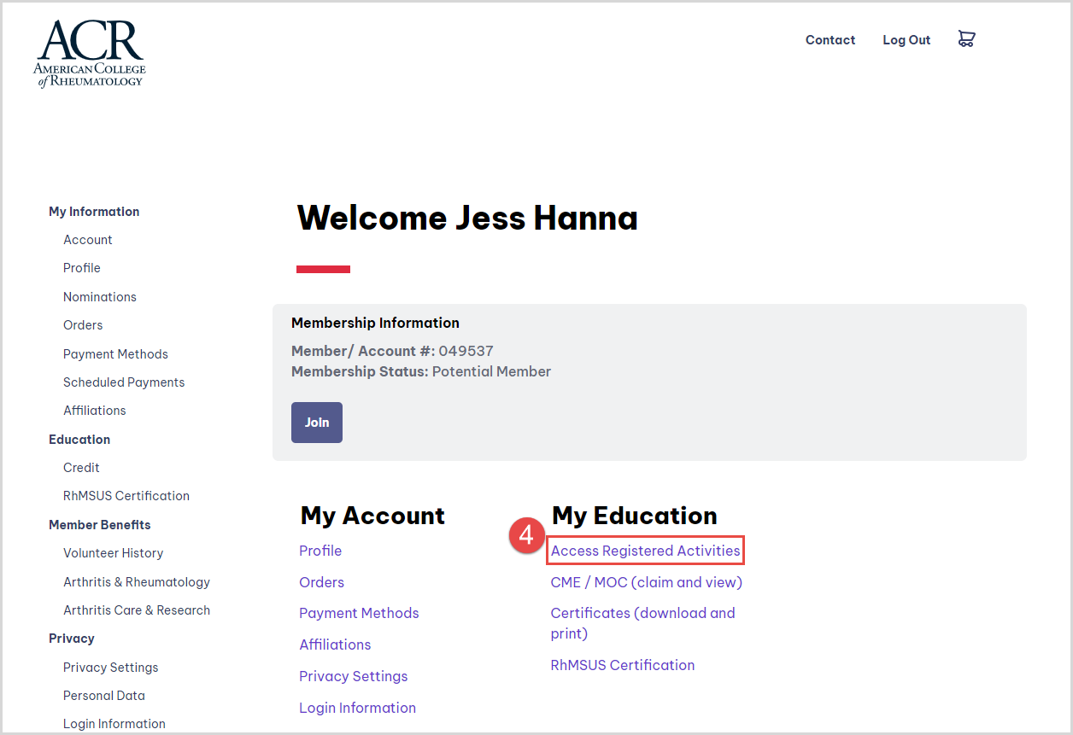Image resolution: width=1073 pixels, height=735 pixels.
Task: Open Profile link under My Account
Action: [x=320, y=551]
